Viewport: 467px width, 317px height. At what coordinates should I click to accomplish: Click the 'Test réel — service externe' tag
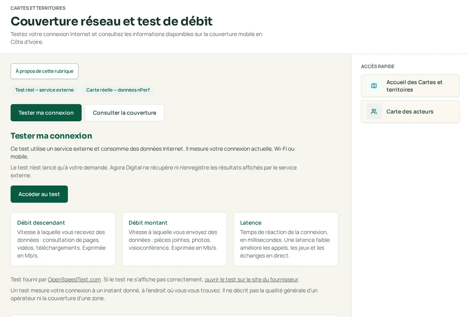point(44,90)
